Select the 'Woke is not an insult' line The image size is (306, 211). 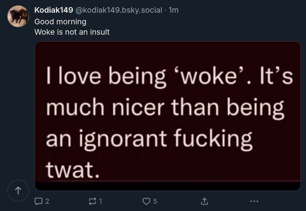72,32
